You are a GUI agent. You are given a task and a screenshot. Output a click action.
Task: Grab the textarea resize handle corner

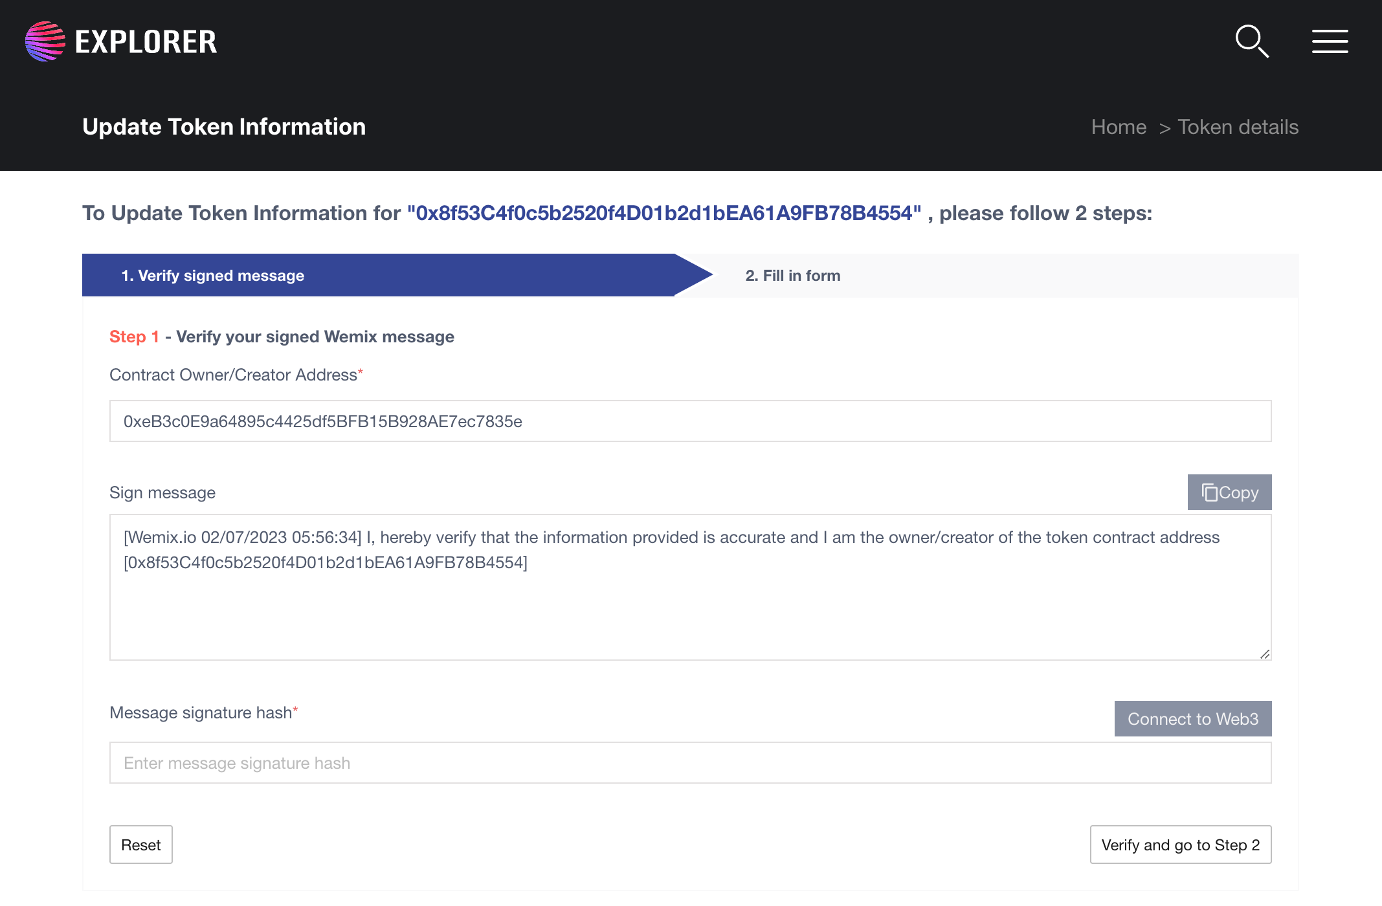coord(1265,654)
